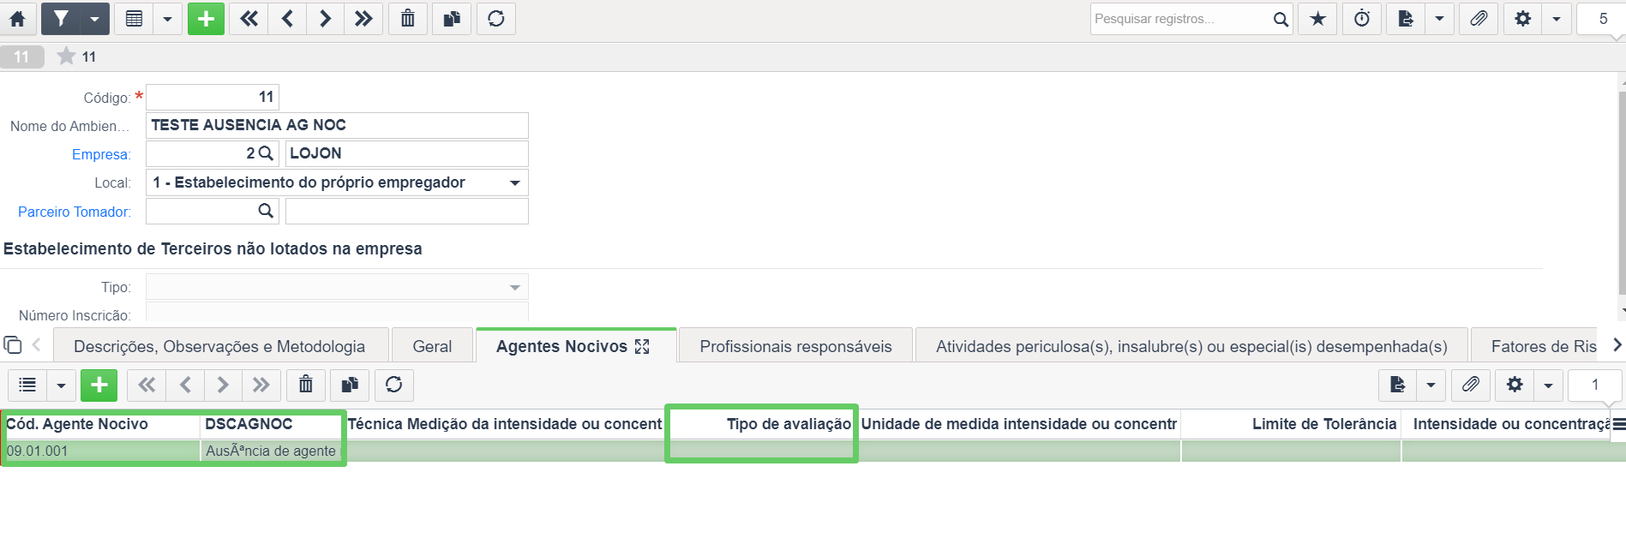The height and width of the screenshot is (538, 1626).
Task: Follow the Empresa link label
Action: [101, 154]
